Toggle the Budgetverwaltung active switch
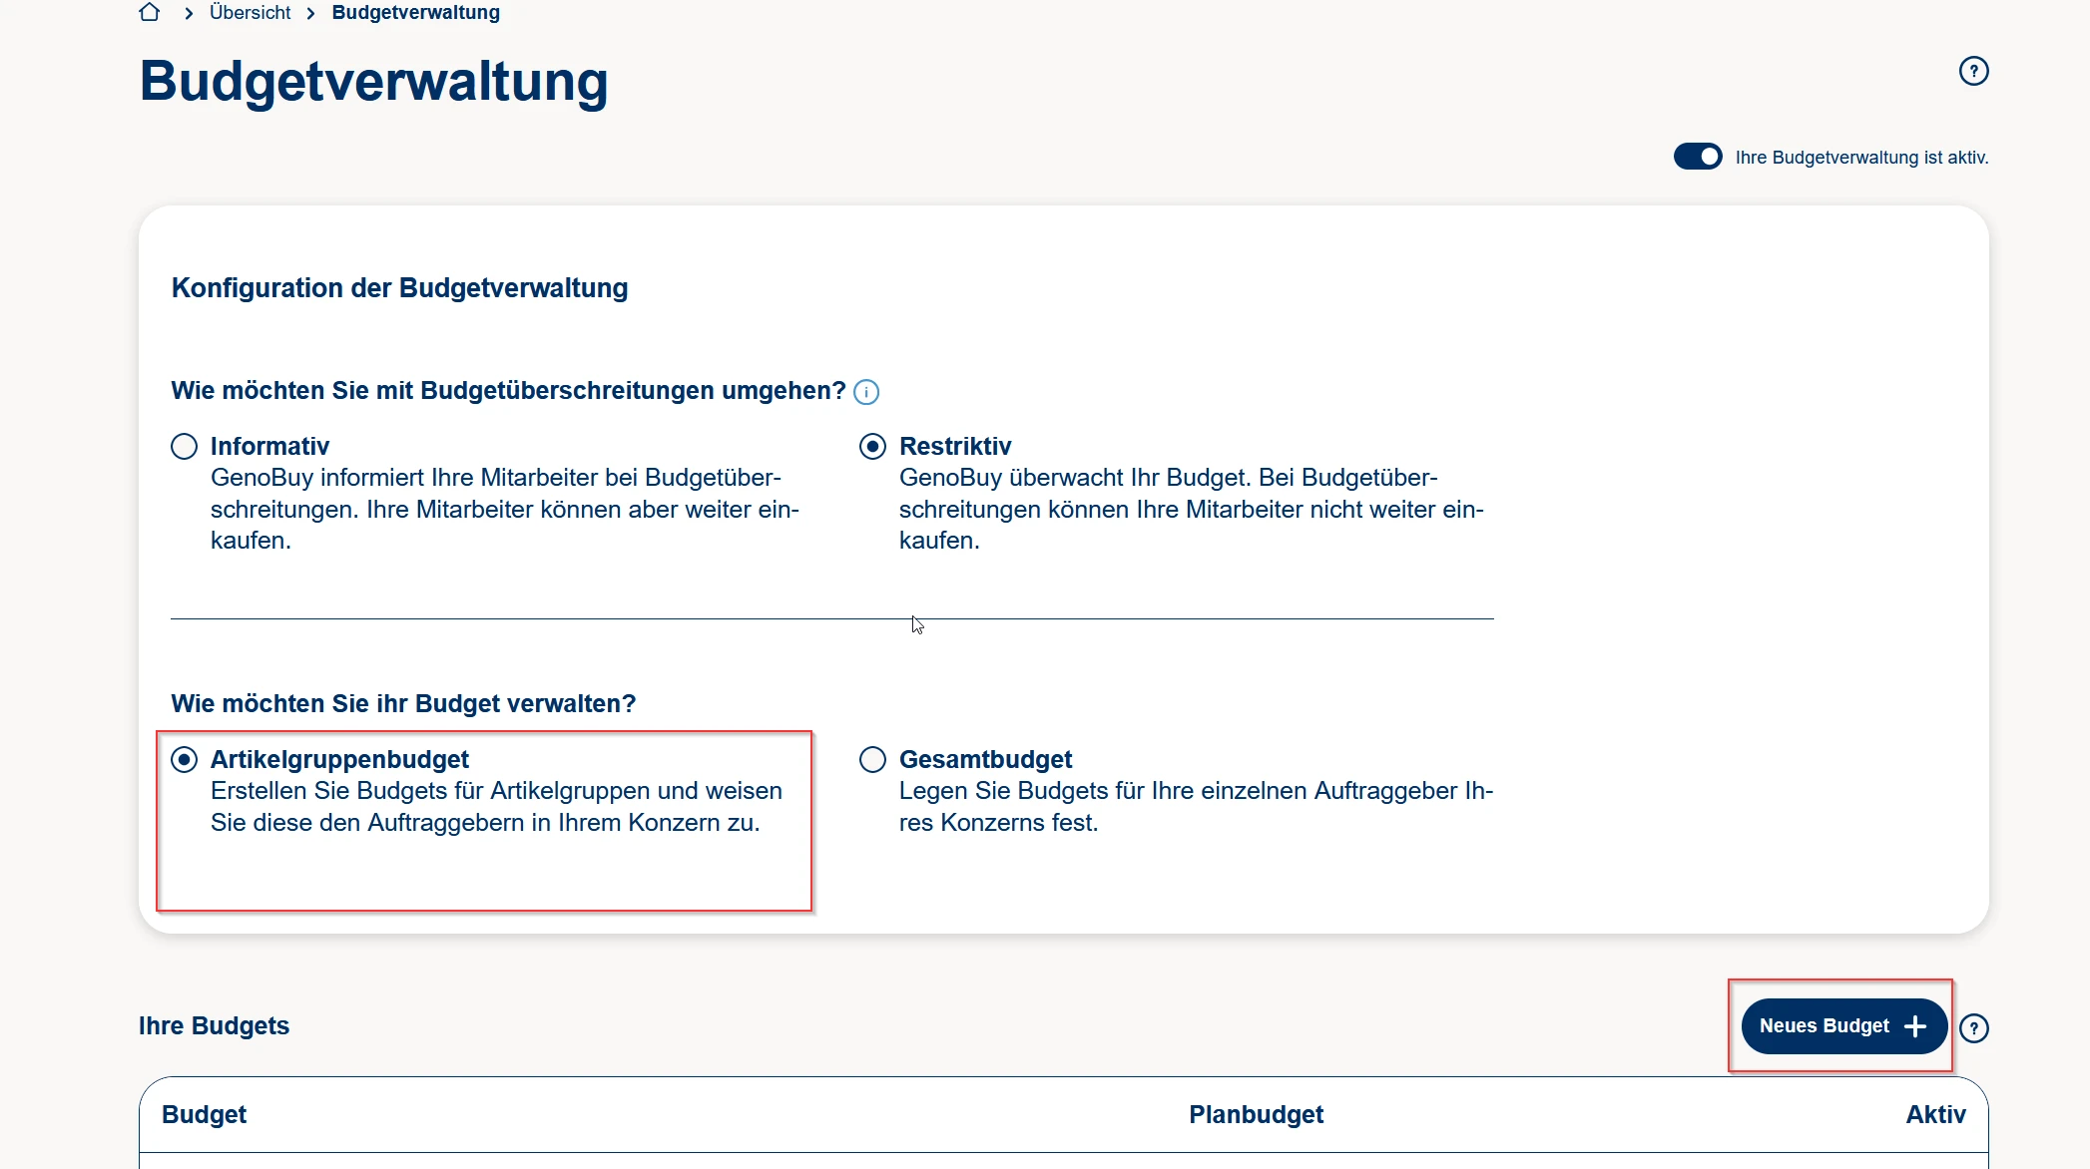Viewport: 2090px width, 1169px height. (x=1697, y=157)
